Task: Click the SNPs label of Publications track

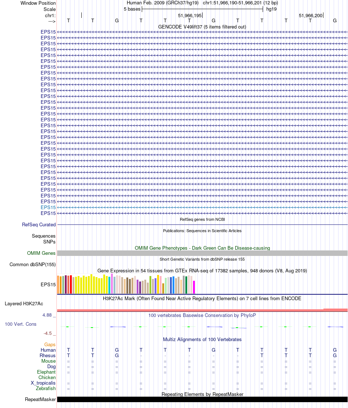Action: pos(49,242)
